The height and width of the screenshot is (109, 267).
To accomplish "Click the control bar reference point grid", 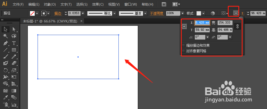I will [x=236, y=13].
